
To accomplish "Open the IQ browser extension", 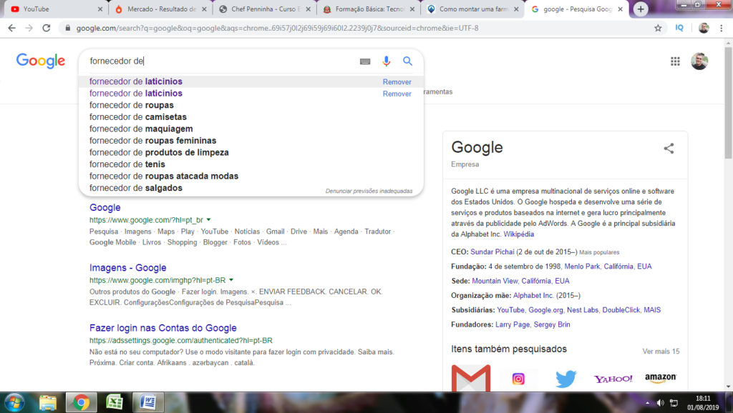I will click(x=679, y=28).
